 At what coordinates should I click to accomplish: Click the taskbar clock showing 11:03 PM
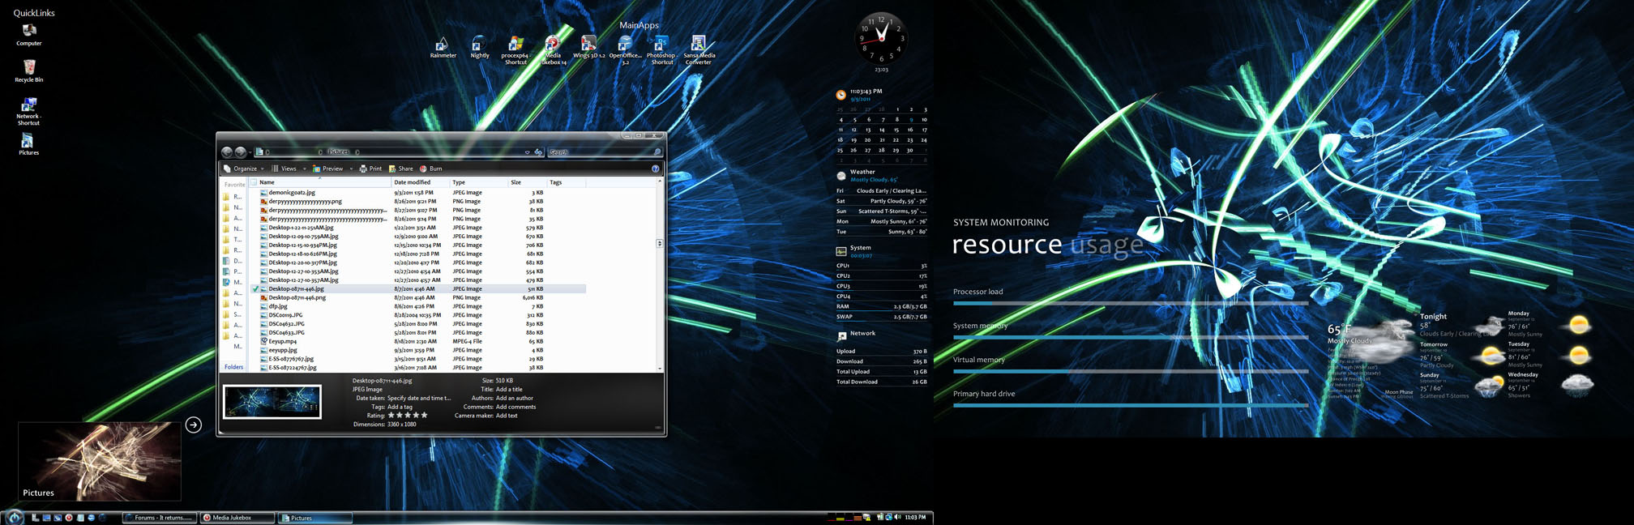(915, 517)
